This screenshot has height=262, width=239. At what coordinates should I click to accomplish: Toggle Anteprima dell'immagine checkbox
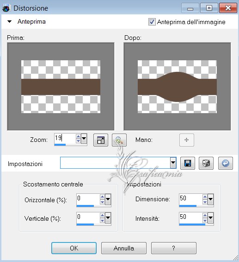point(152,22)
